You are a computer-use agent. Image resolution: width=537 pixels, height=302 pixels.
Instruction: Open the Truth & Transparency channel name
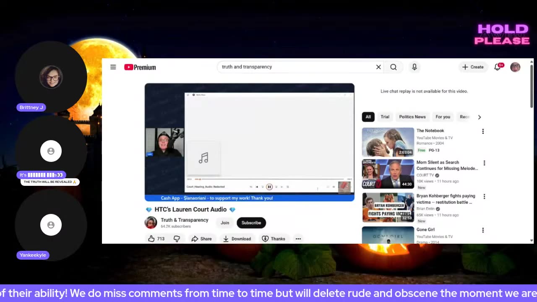click(185, 220)
